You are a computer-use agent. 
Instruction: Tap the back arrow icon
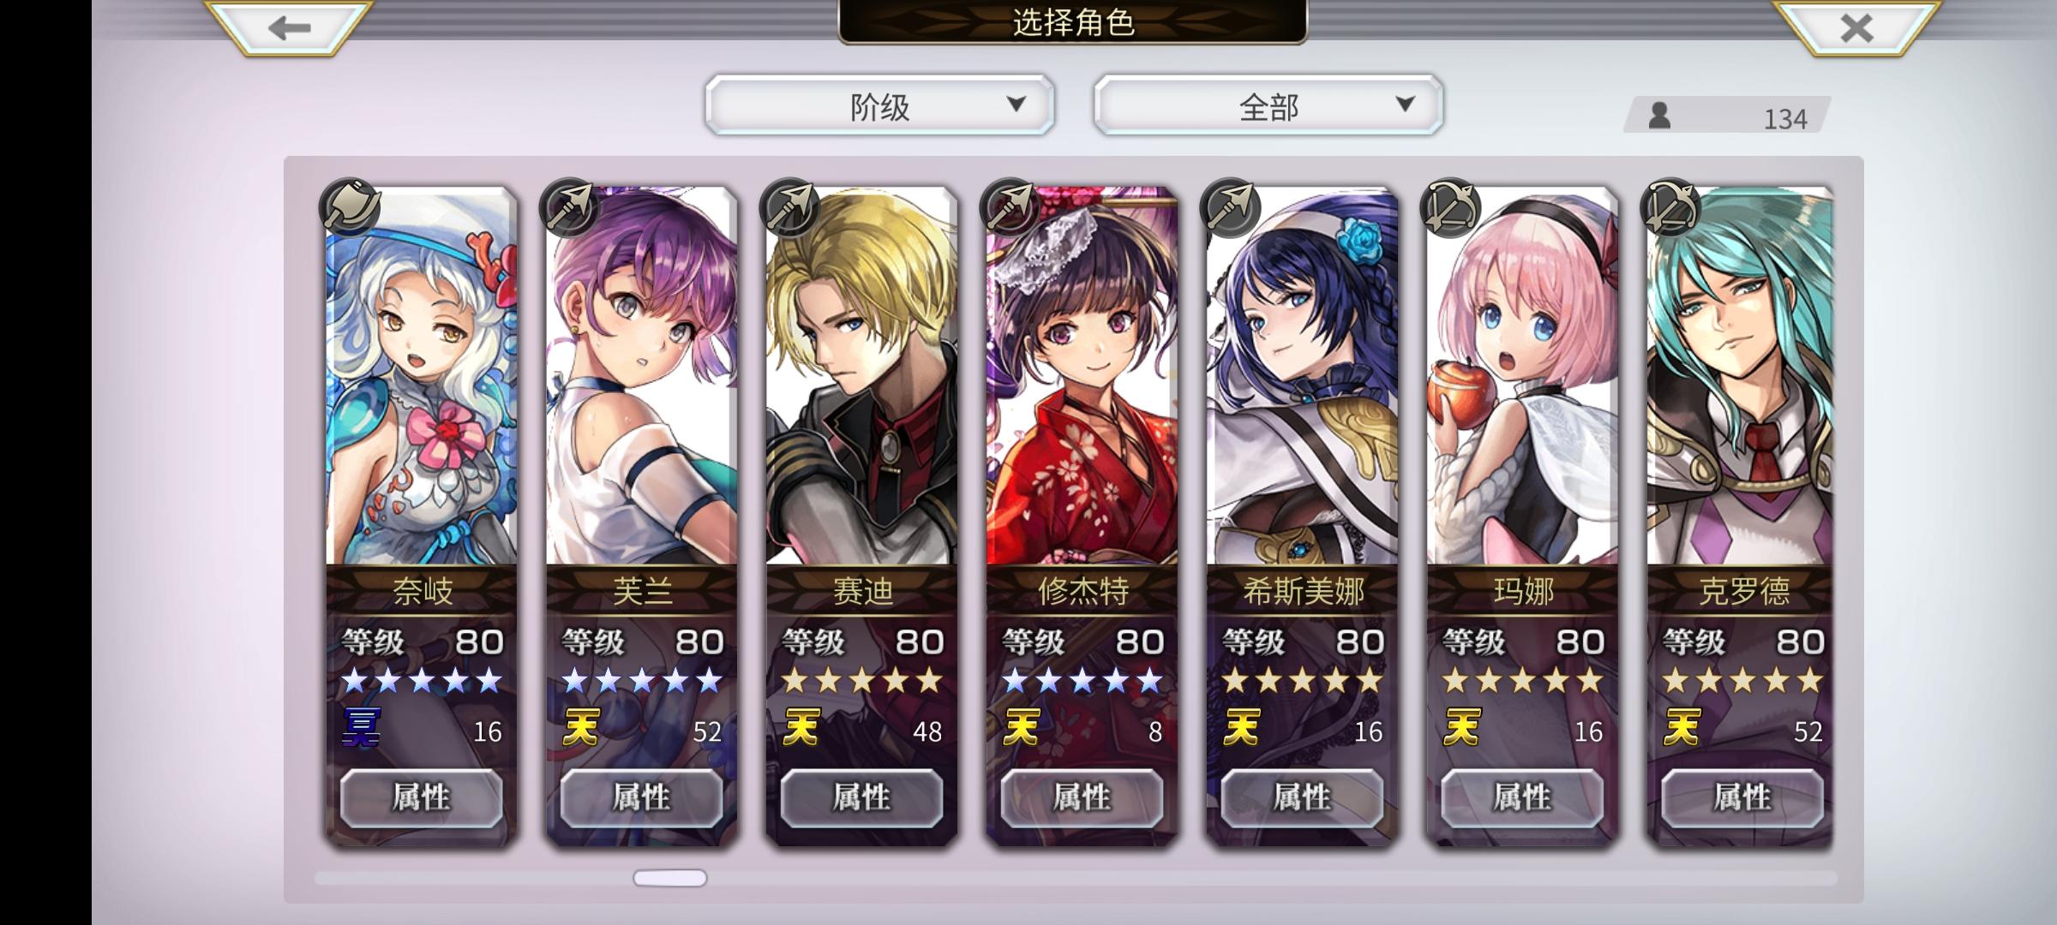point(289,28)
